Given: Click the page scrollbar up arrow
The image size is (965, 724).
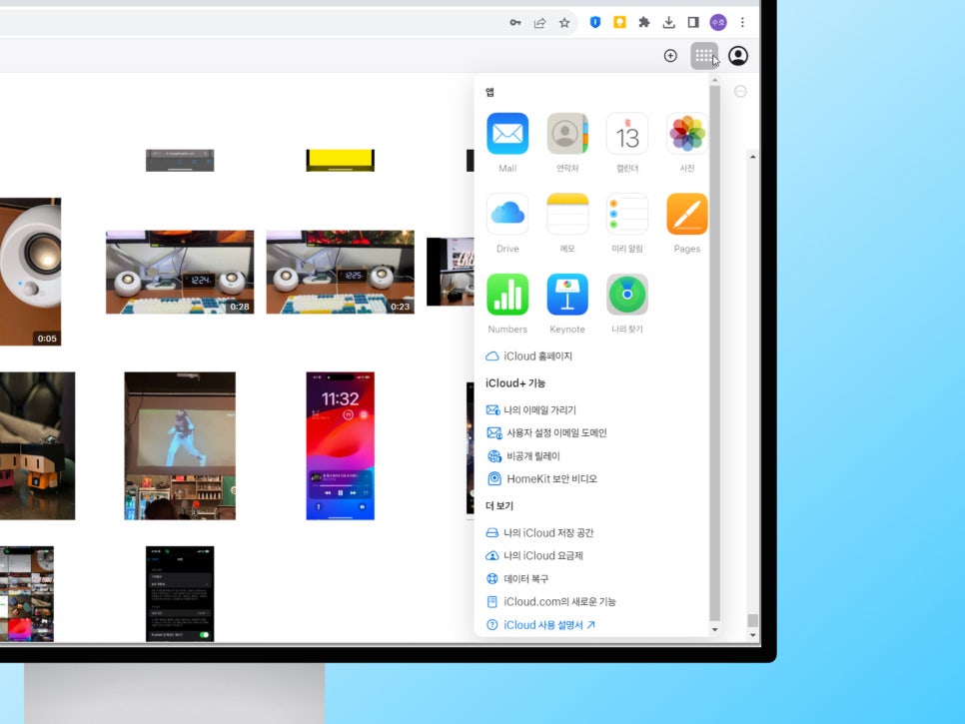Looking at the screenshot, I should pyautogui.click(x=752, y=157).
